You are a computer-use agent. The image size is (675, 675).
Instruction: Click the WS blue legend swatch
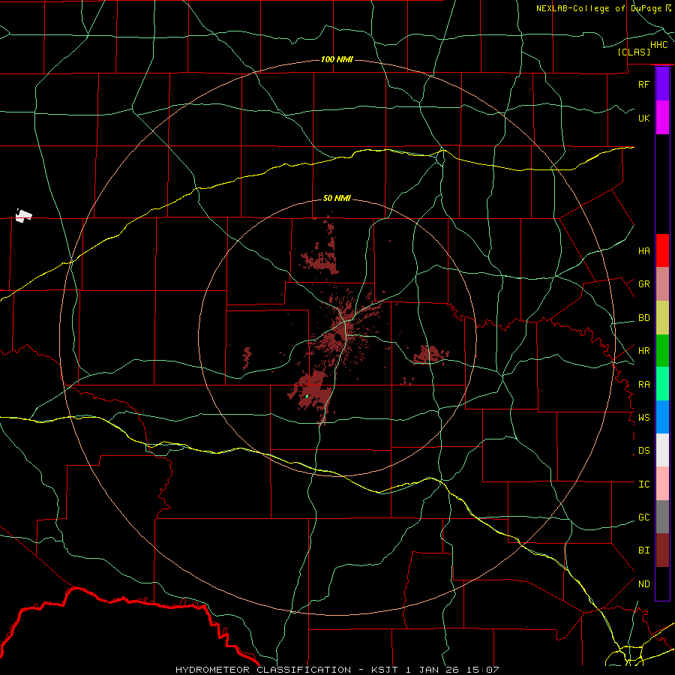662,417
